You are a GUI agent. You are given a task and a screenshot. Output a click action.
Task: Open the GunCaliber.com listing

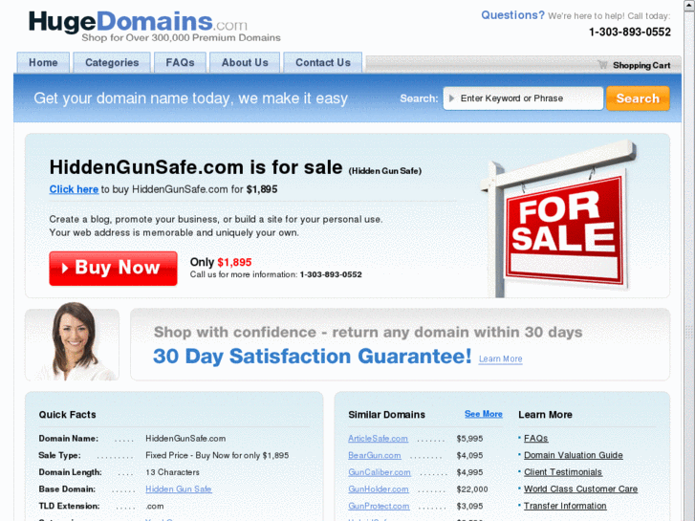tap(379, 472)
